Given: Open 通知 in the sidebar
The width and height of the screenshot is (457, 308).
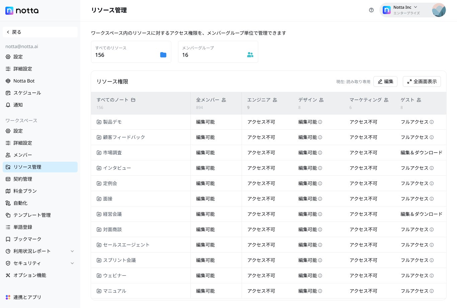Looking at the screenshot, I should tap(40, 105).
